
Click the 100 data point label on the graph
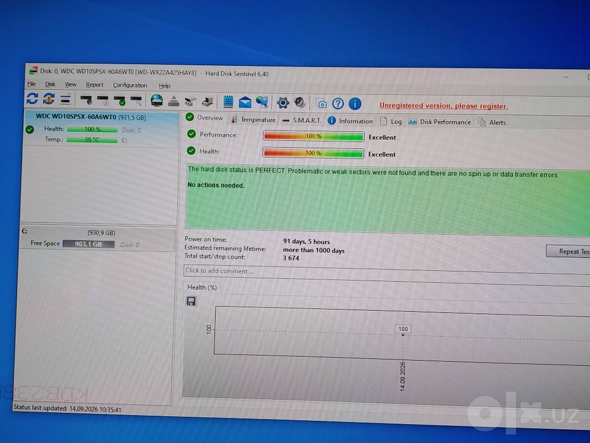[403, 329]
